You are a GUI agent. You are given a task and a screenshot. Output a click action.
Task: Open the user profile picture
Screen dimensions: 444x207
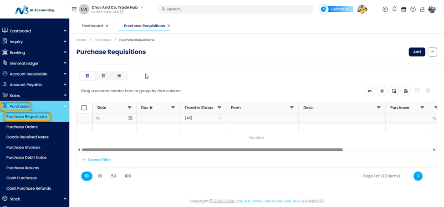(432, 10)
